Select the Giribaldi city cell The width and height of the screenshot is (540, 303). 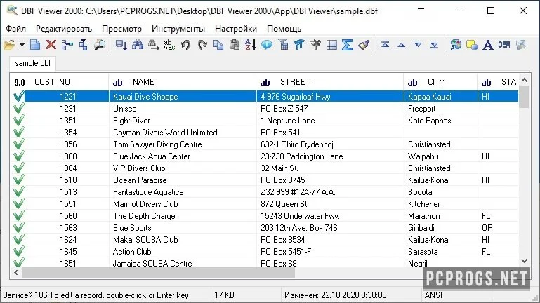440,228
